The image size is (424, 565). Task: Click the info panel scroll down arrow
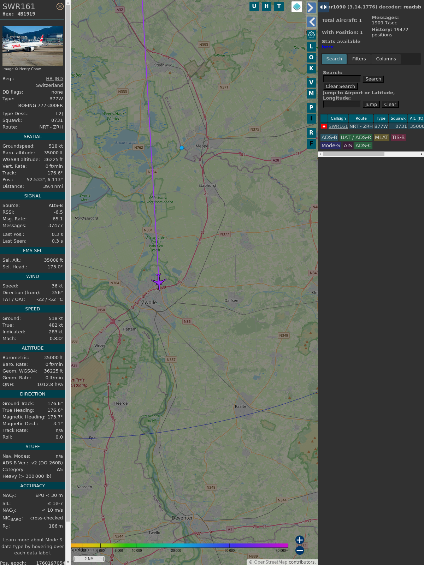[x=68, y=563]
